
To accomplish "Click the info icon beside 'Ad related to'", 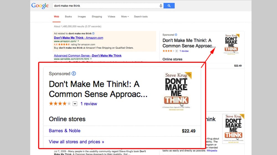I will (x=93, y=33).
